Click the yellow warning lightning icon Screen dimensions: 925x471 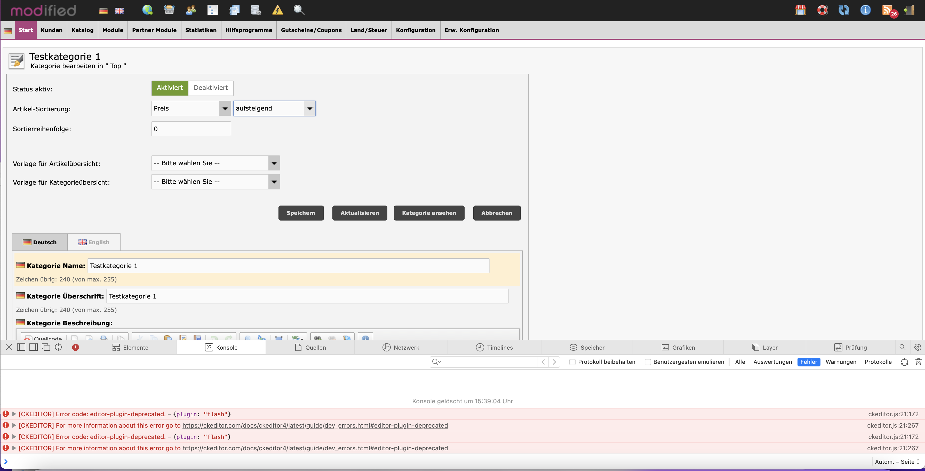[277, 10]
